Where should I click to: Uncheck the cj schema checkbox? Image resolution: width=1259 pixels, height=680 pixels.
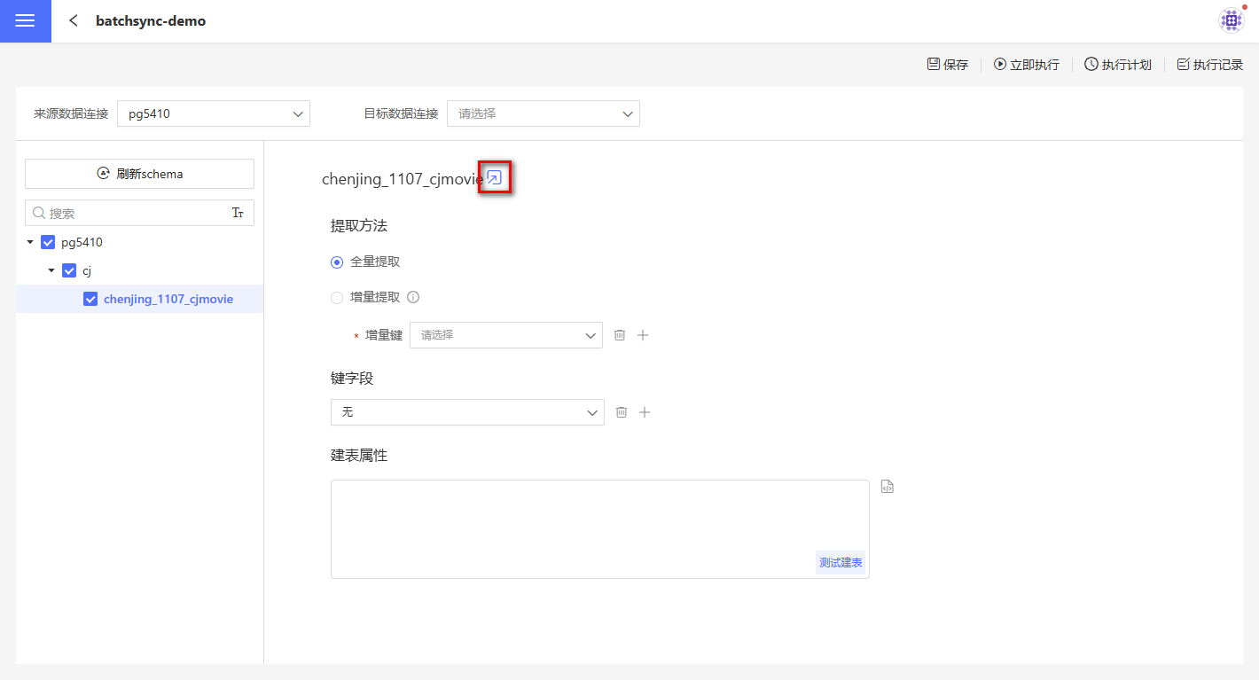point(69,270)
